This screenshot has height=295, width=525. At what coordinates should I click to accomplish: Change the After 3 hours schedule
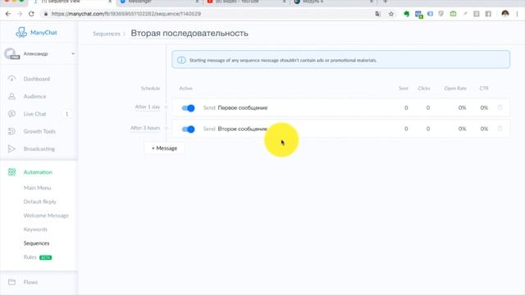point(145,128)
